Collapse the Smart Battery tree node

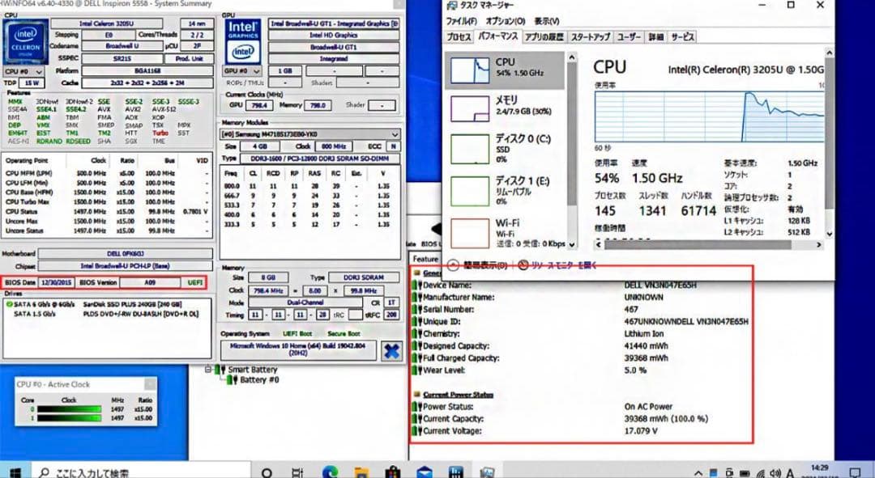tap(209, 370)
